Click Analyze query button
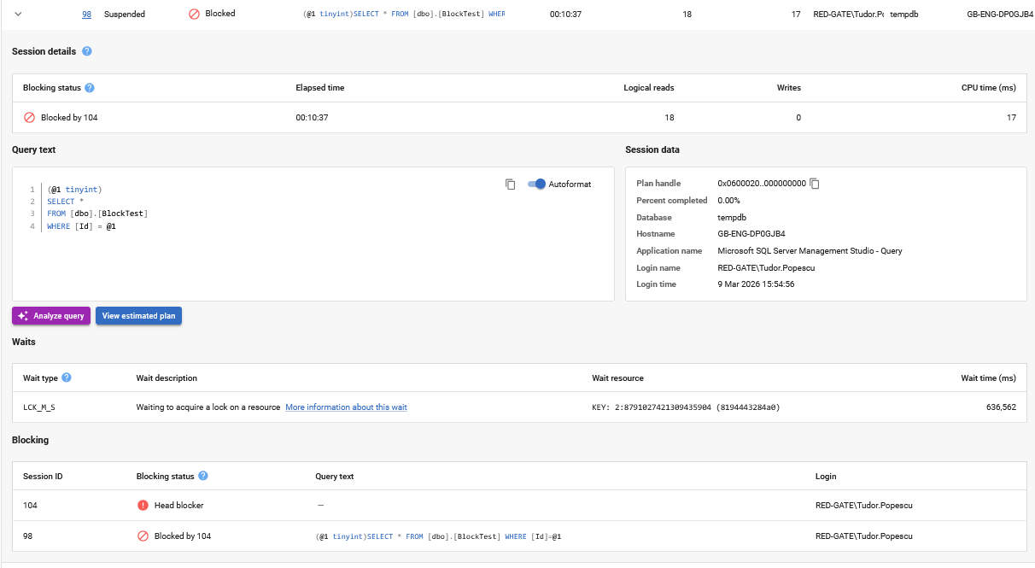 click(51, 316)
